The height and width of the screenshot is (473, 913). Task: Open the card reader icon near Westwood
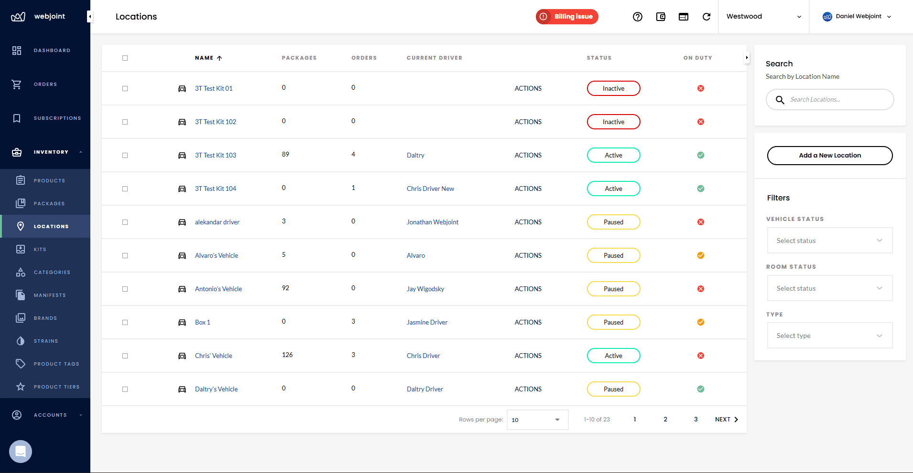[x=683, y=16]
